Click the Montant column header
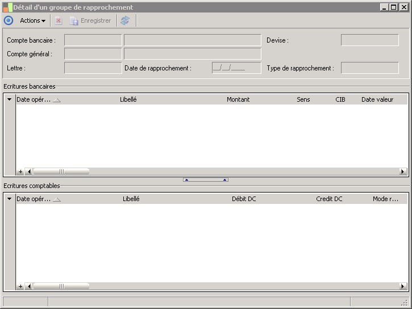Screen dimensions: 412x309 tap(238, 99)
